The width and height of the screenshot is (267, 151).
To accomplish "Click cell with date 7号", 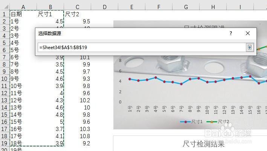I will click(23, 64).
